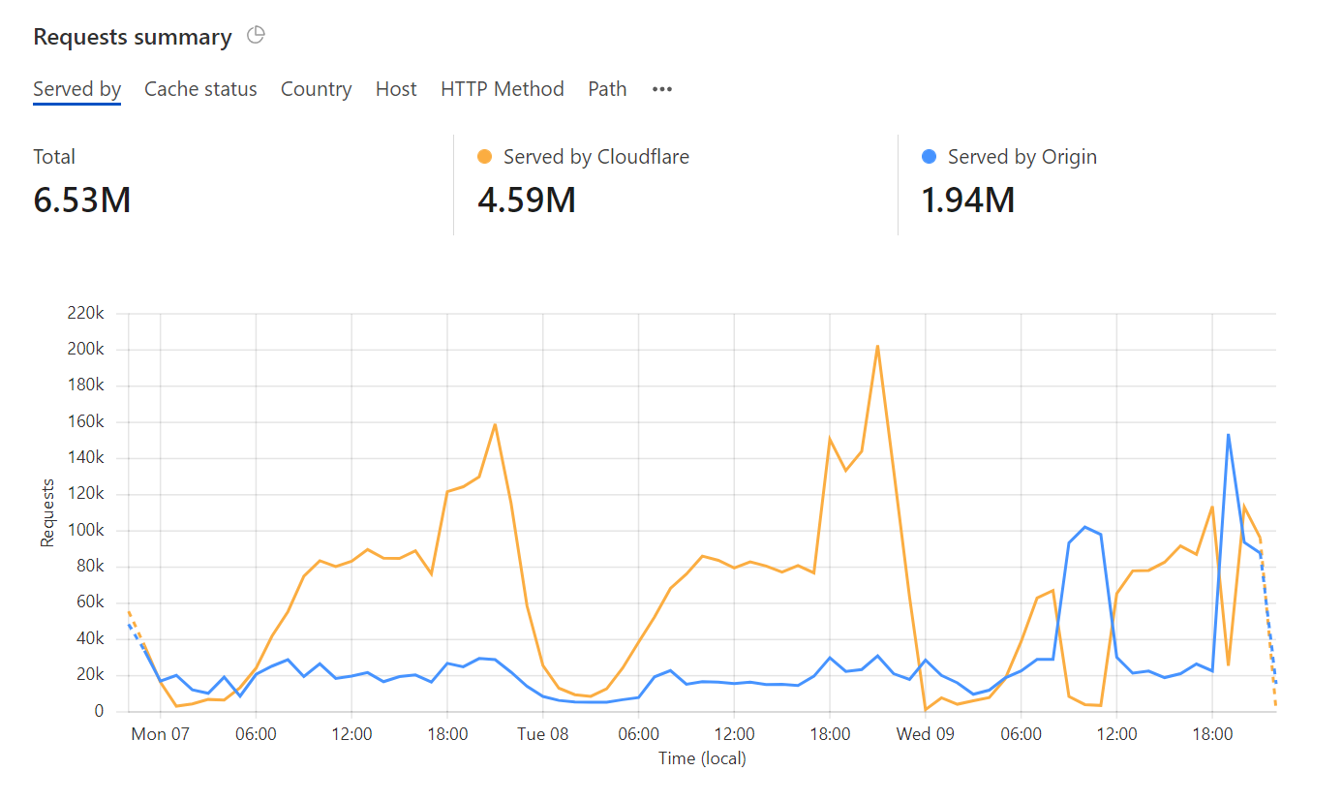Viewport: 1342px width, 802px height.
Task: Click the 4.59M Cloudflare requests figure
Action: 527,200
